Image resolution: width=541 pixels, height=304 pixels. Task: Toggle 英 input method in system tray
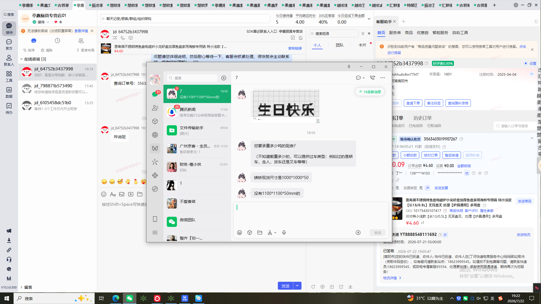[x=492, y=298]
